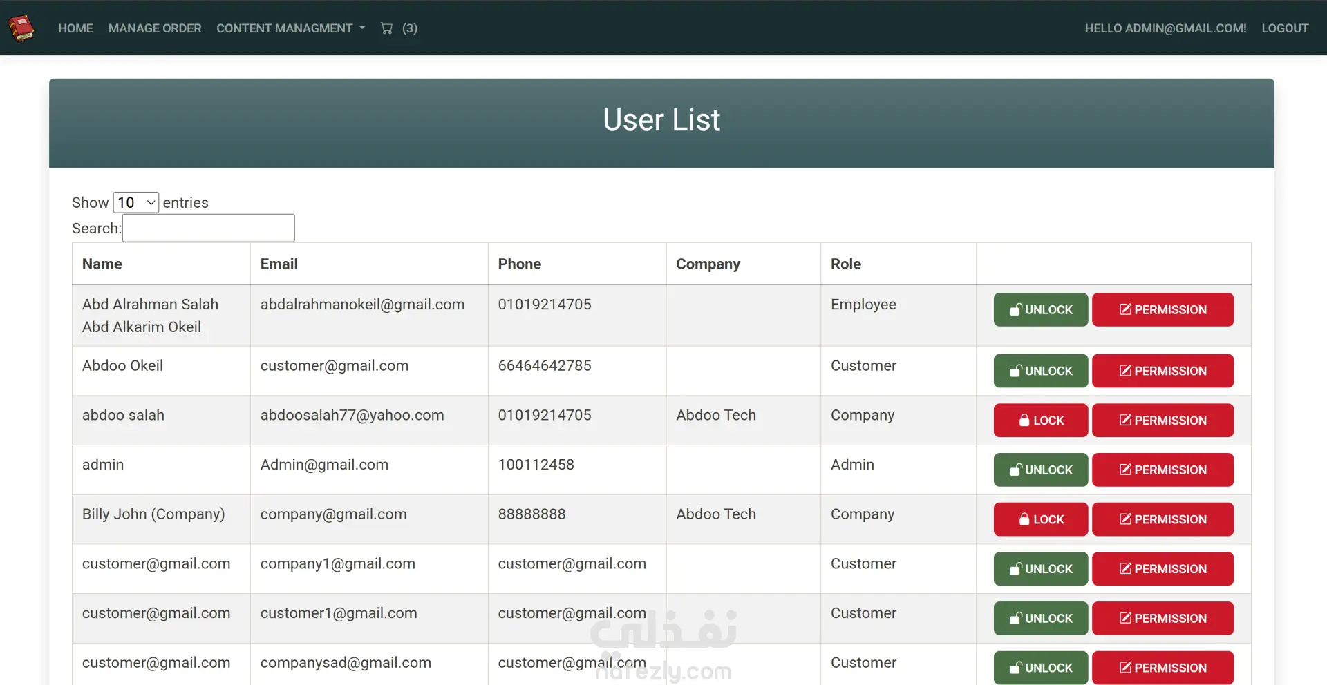The width and height of the screenshot is (1327, 685).
Task: Edit permission for Abdoo Okeil
Action: click(x=1163, y=371)
